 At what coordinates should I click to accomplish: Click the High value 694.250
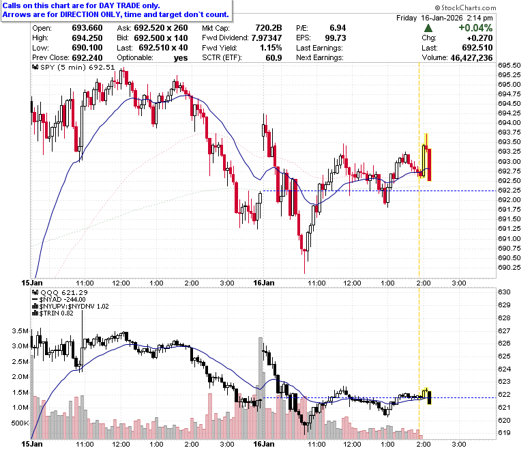[x=87, y=38]
